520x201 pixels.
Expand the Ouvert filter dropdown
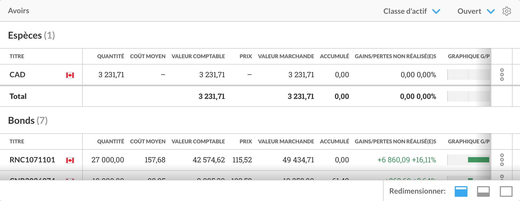tap(476, 11)
